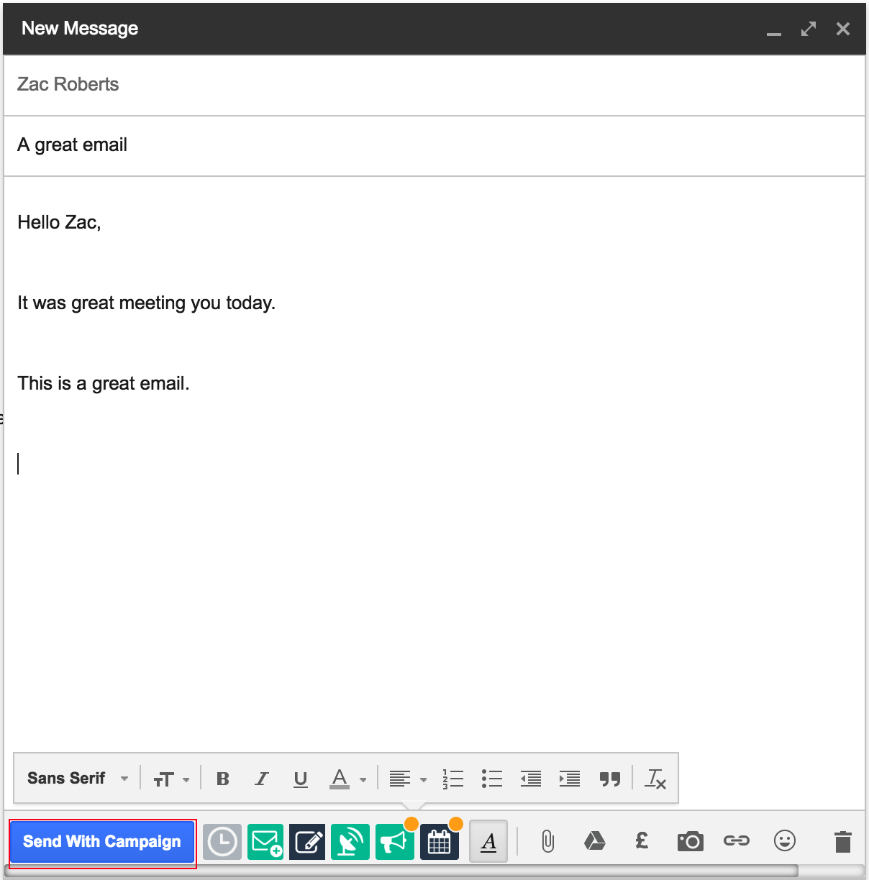The width and height of the screenshot is (869, 880).
Task: Open the emoji smiley picker
Action: click(x=784, y=840)
